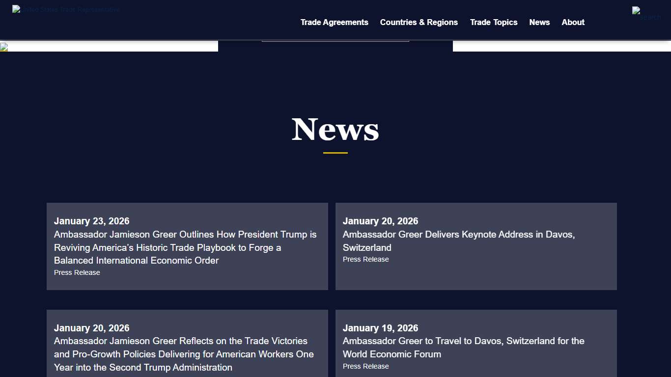
Task: Open the Countries & Regions menu
Action: (419, 22)
